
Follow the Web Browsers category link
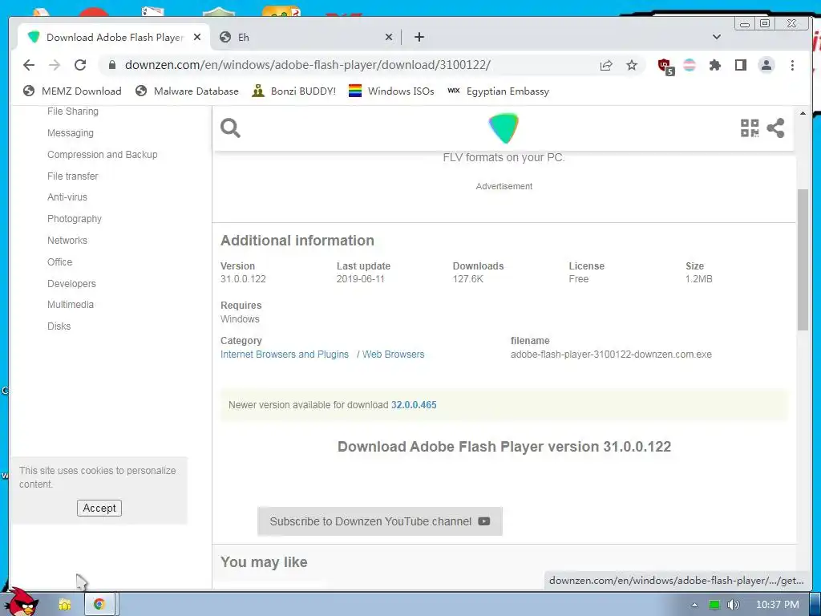[393, 355]
